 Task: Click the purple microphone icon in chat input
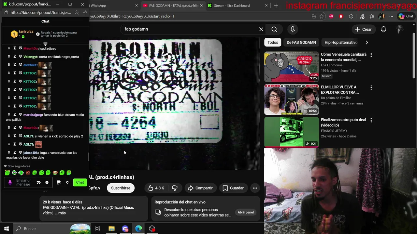coord(10,183)
